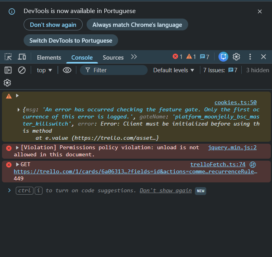Open the Default levels dropdown
The width and height of the screenshot is (272, 257).
pos(174,70)
